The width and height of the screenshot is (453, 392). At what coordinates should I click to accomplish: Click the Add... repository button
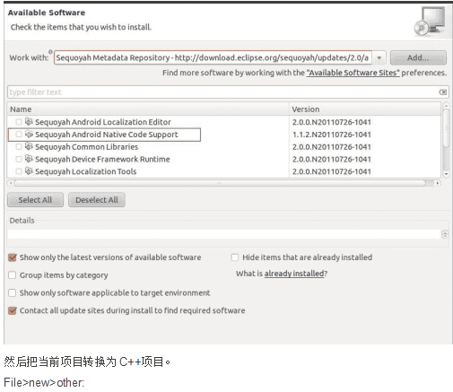(418, 57)
